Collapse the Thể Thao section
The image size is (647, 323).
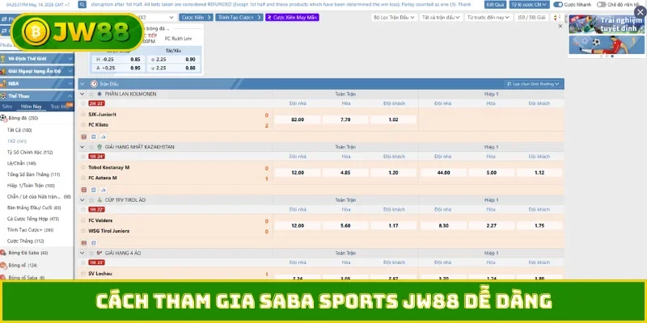point(37,95)
